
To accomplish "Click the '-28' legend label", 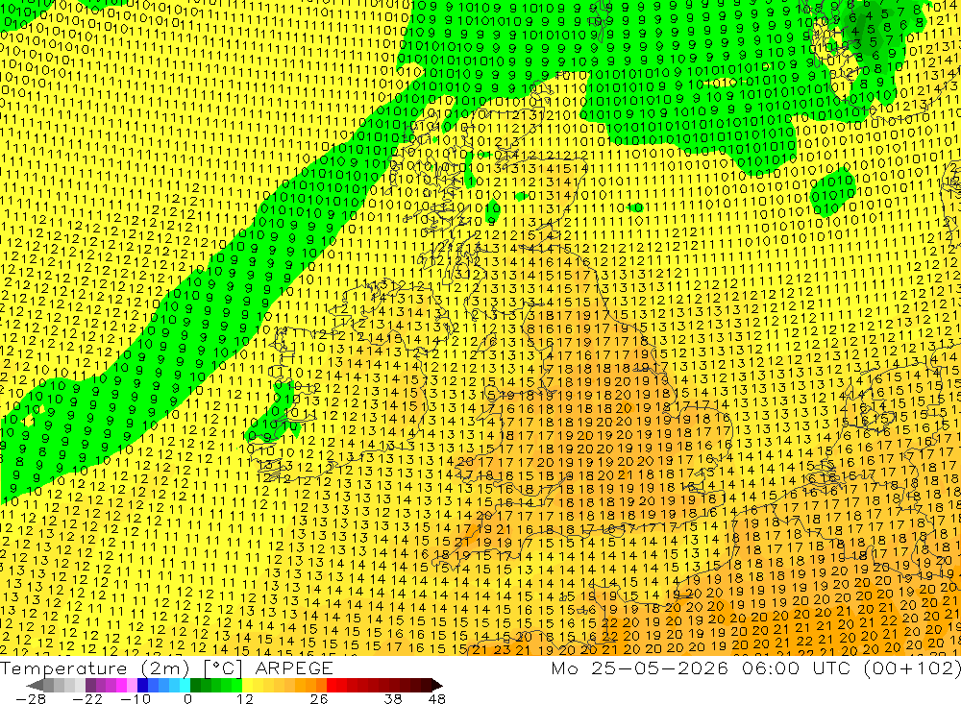I will tap(31, 698).
